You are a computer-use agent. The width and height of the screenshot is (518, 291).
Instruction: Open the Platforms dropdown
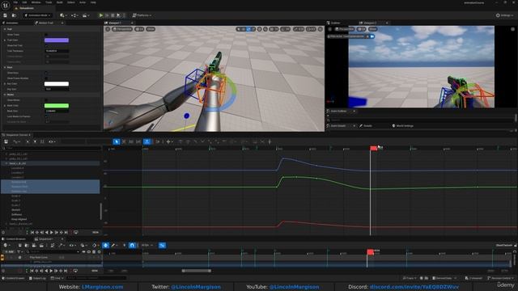(x=142, y=15)
